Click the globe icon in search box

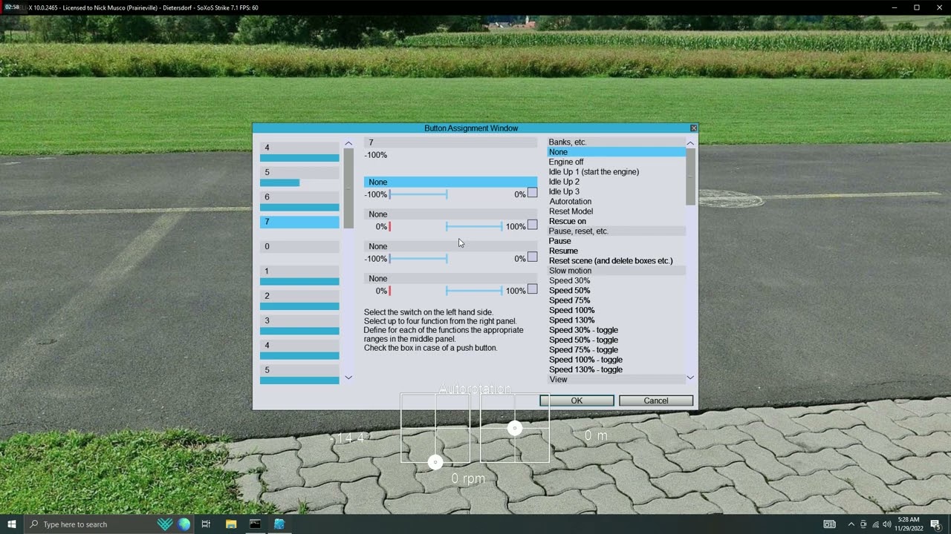coord(184,524)
